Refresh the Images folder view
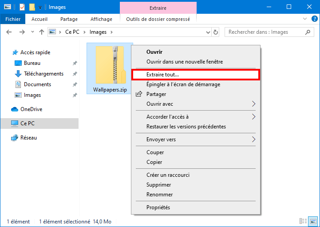Screen dimensions: 320x227 (216, 32)
